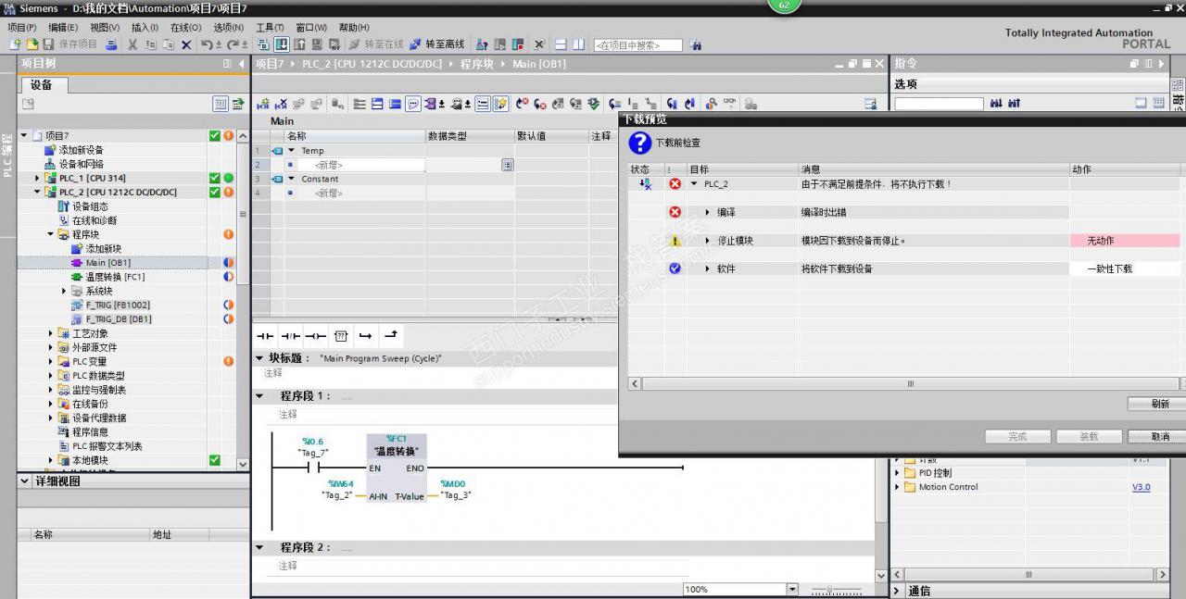Open the 编辑(E) menu
The height and width of the screenshot is (599, 1186).
[63, 28]
